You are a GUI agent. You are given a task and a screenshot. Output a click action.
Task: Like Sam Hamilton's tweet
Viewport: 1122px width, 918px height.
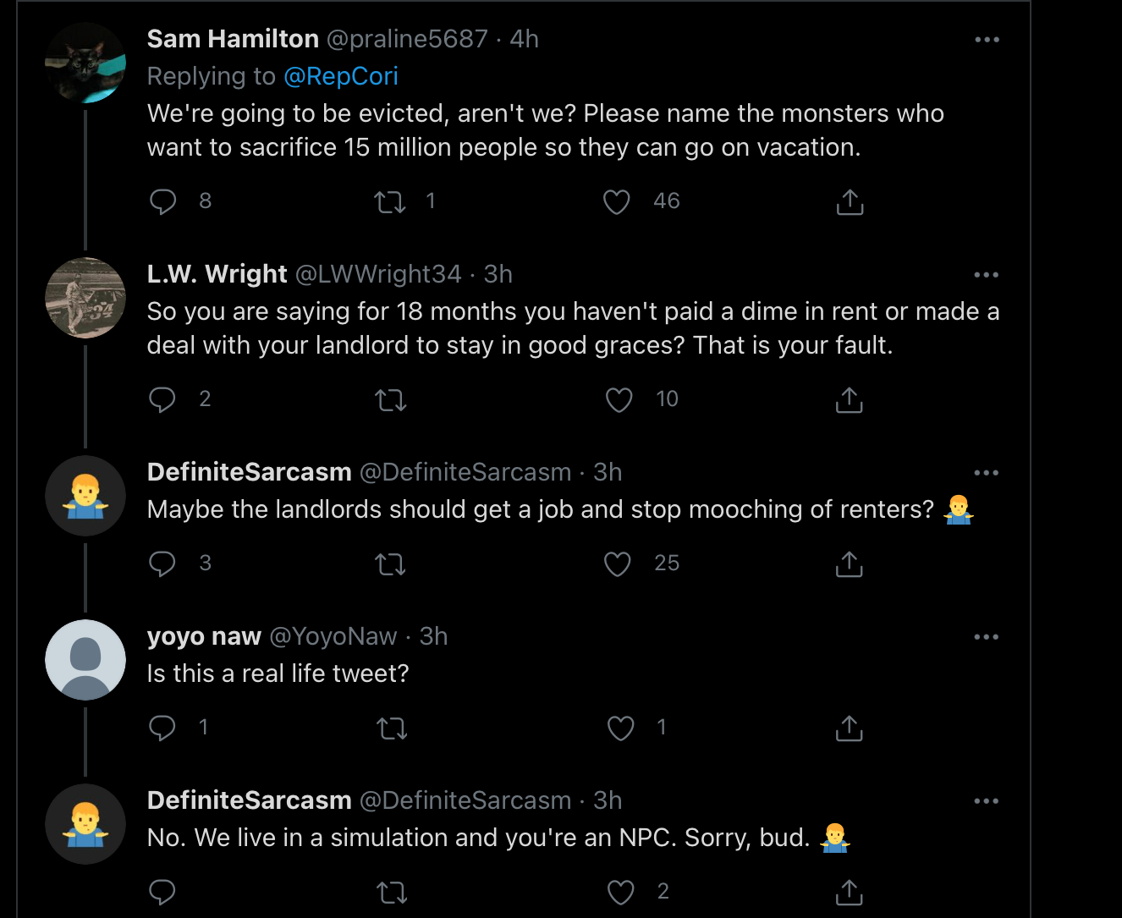[616, 201]
